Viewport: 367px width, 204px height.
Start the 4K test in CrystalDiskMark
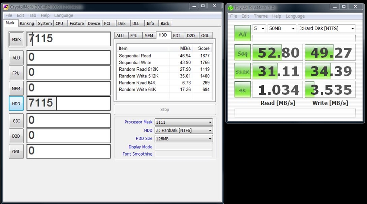click(243, 90)
